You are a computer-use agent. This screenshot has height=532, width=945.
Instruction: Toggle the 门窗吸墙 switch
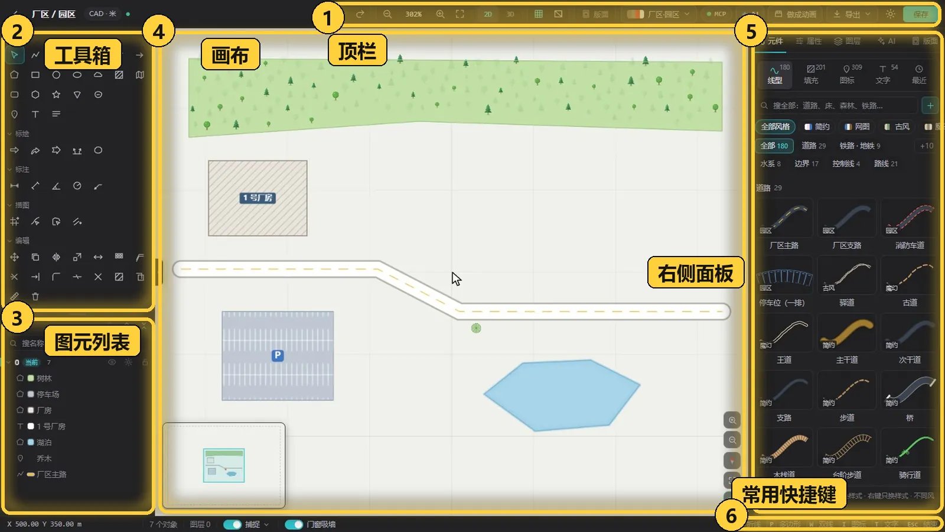(x=294, y=524)
